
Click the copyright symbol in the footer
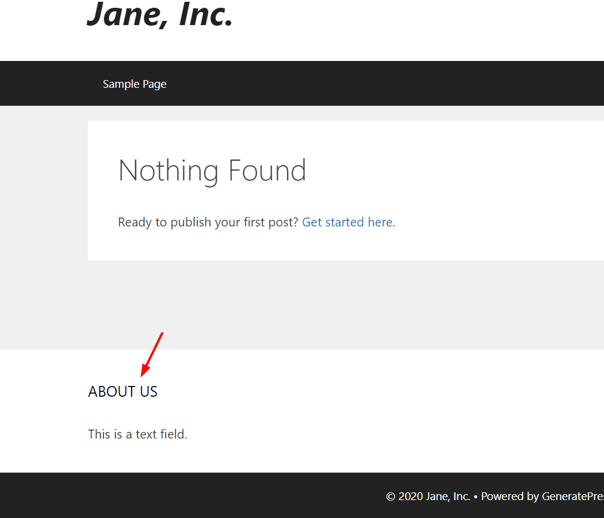pos(391,496)
